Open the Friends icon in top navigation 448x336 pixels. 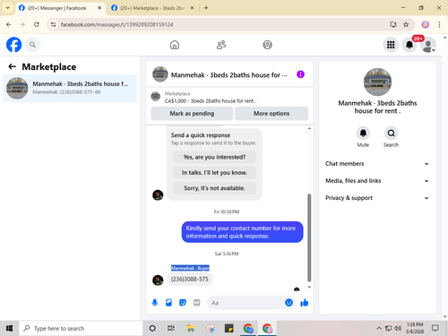[x=221, y=45]
